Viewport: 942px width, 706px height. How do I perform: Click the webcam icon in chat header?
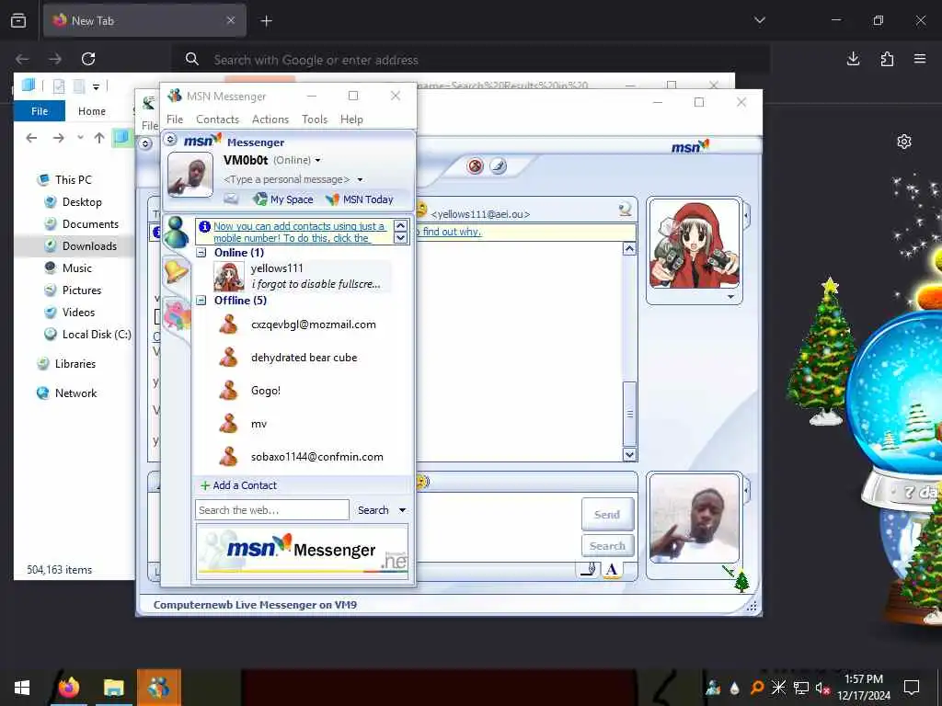pyautogui.click(x=625, y=209)
